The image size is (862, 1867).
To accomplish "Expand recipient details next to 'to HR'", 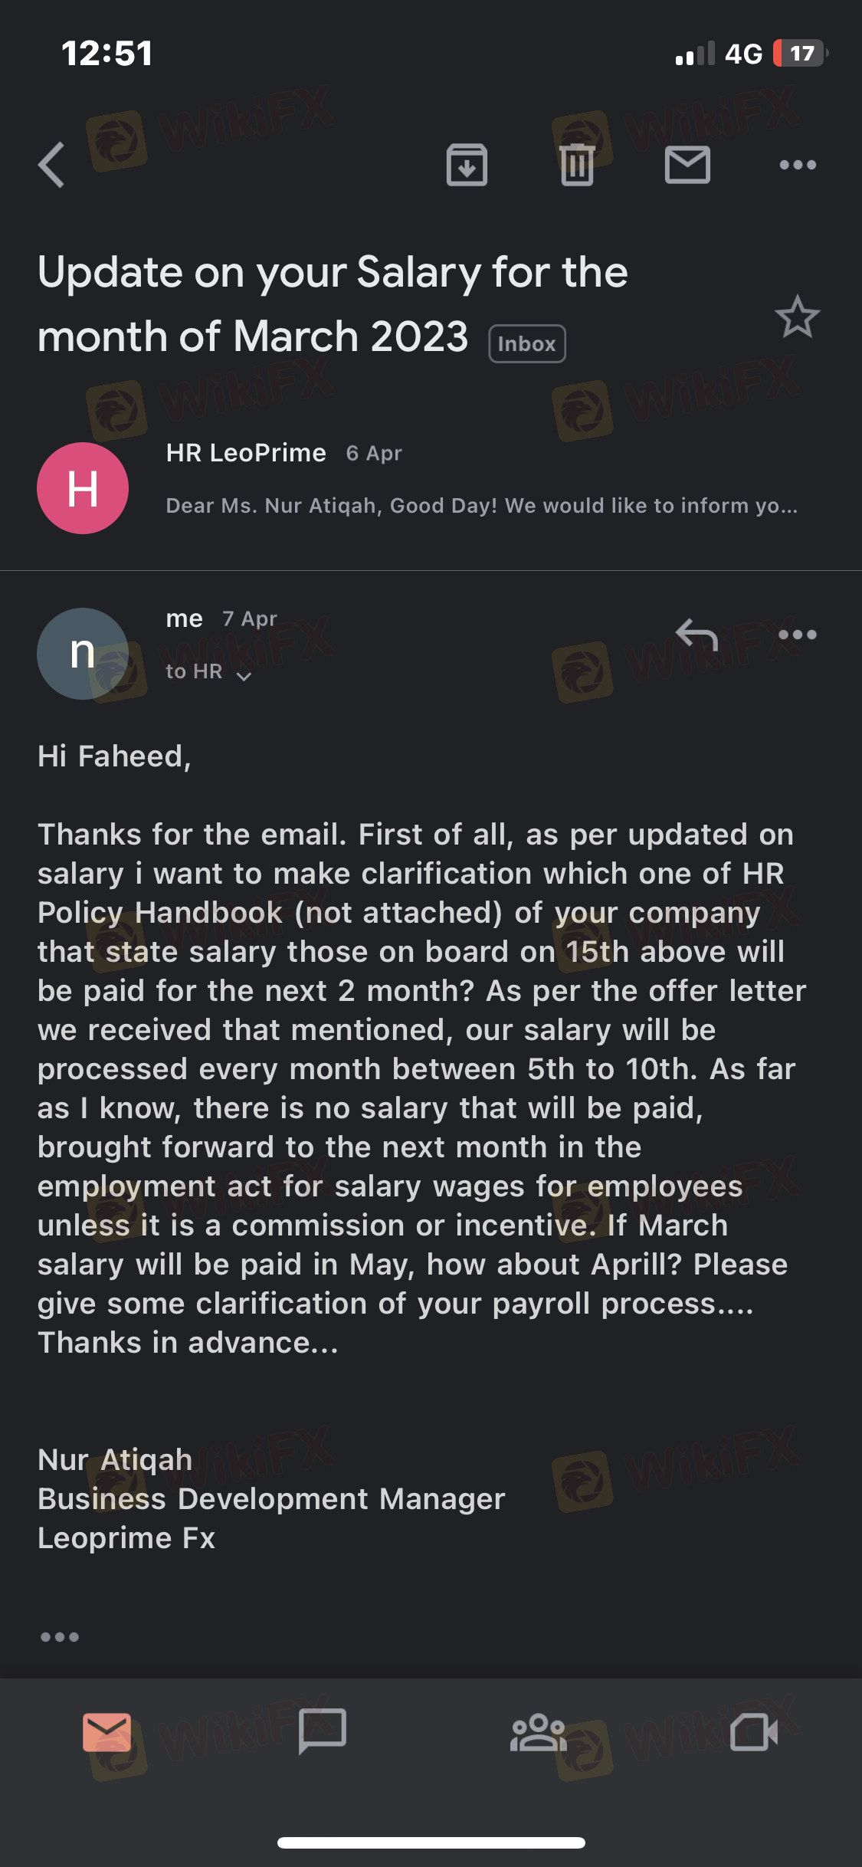I will [244, 675].
